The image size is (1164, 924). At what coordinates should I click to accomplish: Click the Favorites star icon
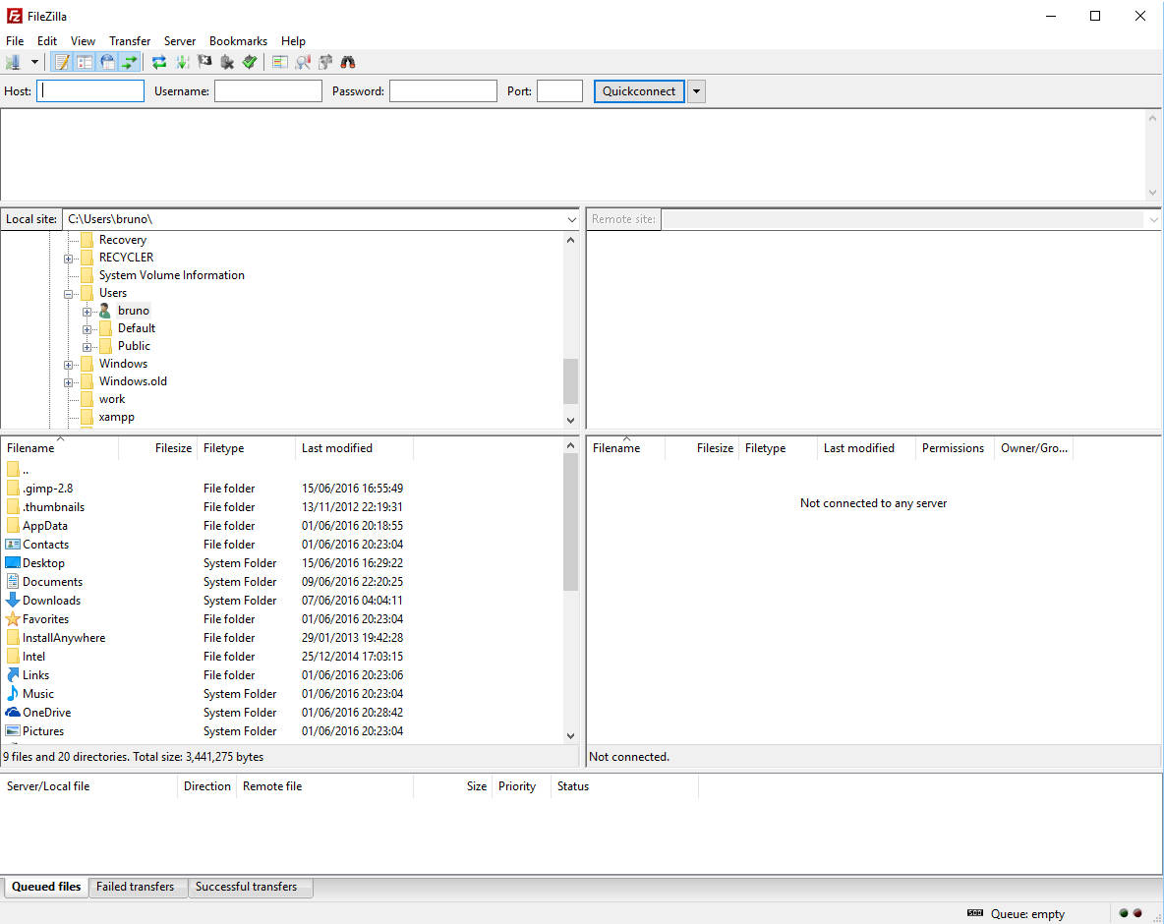(13, 618)
